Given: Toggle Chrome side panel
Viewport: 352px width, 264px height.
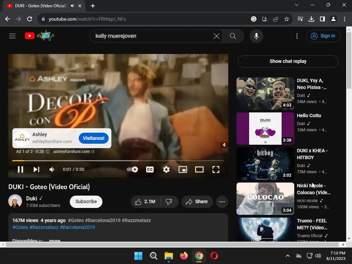Looking at the screenshot, I should pyautogui.click(x=322, y=19).
